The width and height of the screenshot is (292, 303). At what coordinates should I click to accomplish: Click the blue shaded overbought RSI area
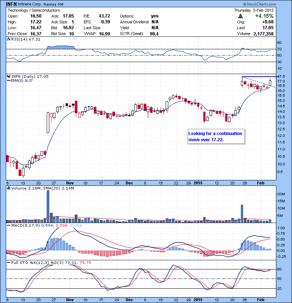(x=60, y=47)
